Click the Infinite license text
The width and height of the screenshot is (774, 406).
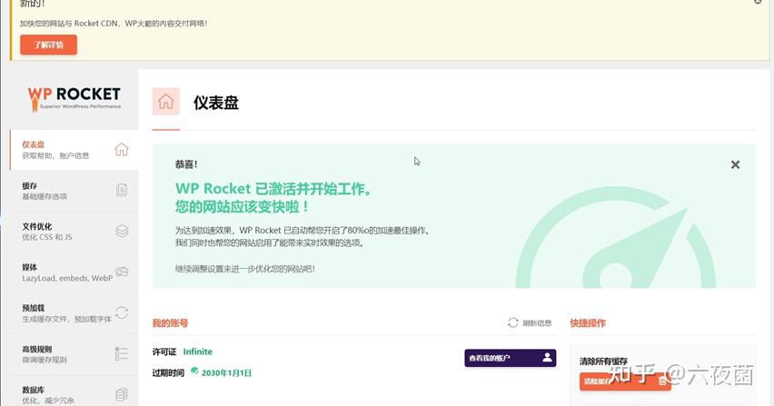pos(197,352)
